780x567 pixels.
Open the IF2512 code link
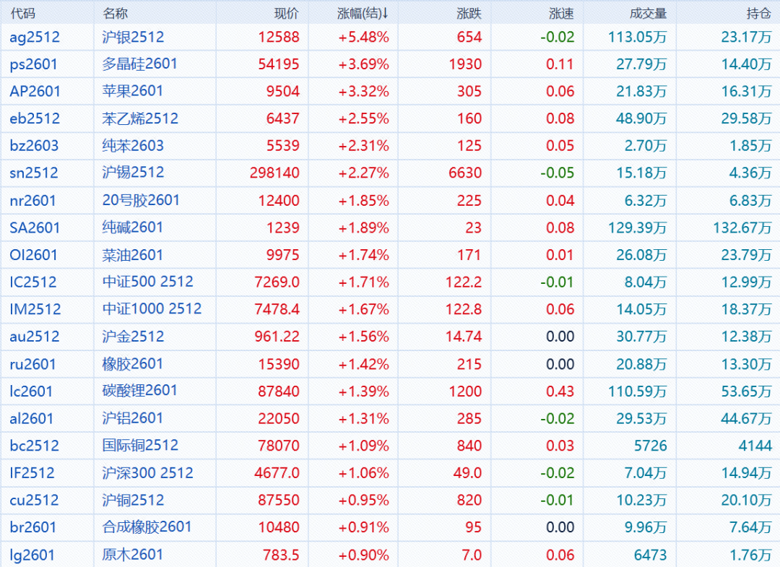32,473
